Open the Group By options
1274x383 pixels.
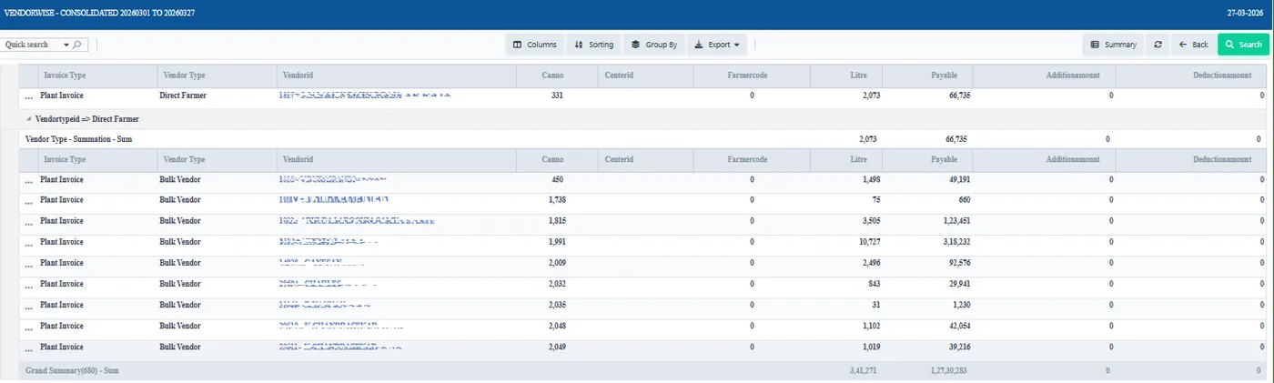click(x=653, y=44)
